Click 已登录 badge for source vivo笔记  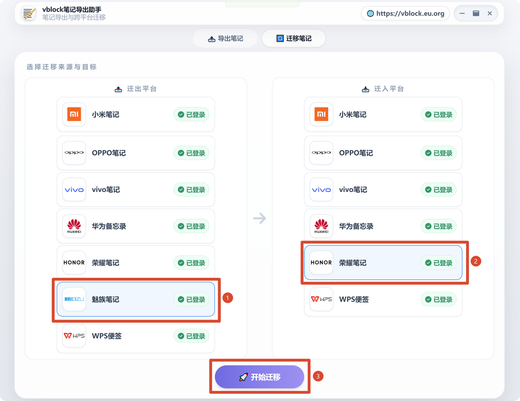point(191,190)
